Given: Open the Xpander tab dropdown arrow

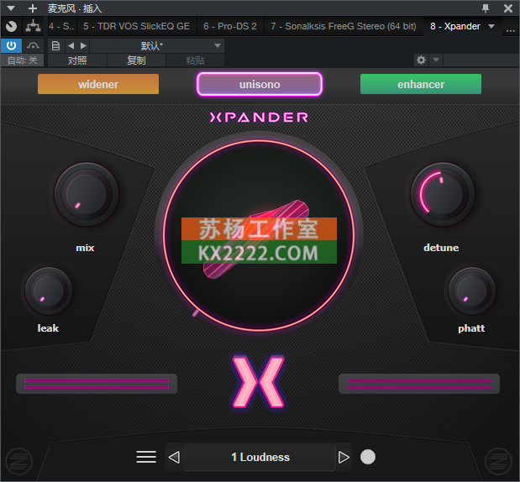Looking at the screenshot, I should [x=491, y=26].
